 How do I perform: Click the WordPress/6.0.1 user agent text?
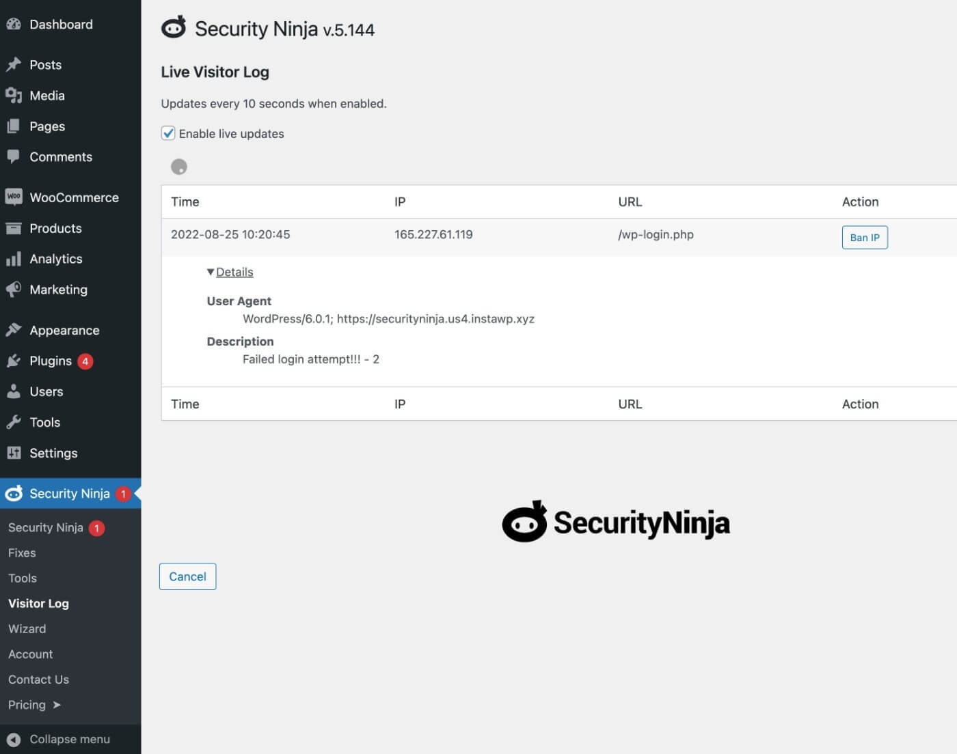388,319
